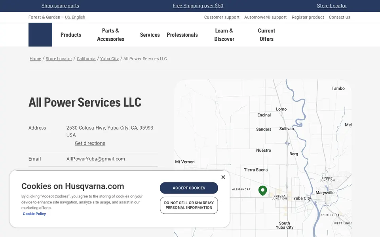Image resolution: width=380 pixels, height=237 pixels.
Task: Open Store Locator in the top bar
Action: [332, 6]
